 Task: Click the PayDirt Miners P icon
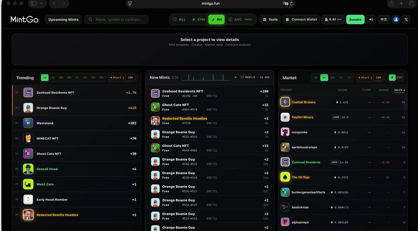tap(285, 117)
